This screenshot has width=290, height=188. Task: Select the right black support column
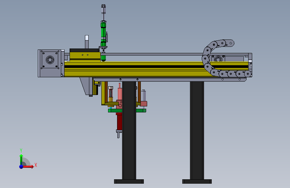click(x=197, y=130)
